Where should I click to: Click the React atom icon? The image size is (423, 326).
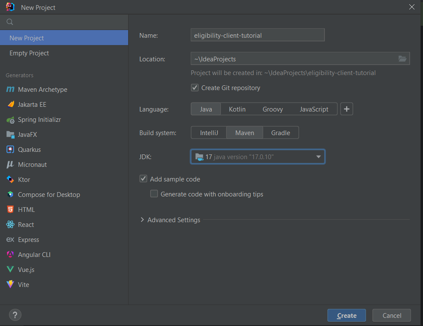coord(10,225)
